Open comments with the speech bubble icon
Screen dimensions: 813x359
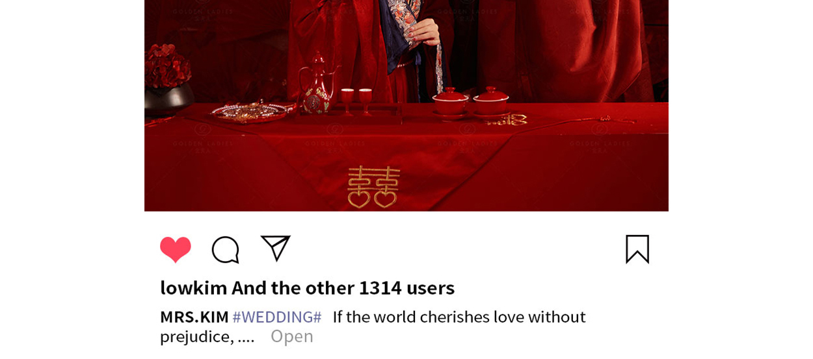[226, 250]
